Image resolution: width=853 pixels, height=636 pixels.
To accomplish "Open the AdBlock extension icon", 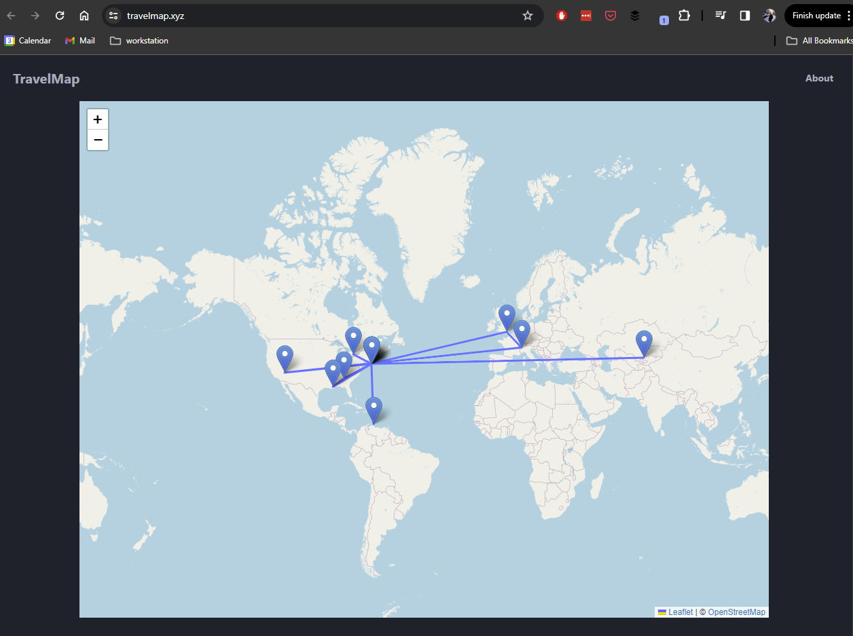I will click(562, 15).
